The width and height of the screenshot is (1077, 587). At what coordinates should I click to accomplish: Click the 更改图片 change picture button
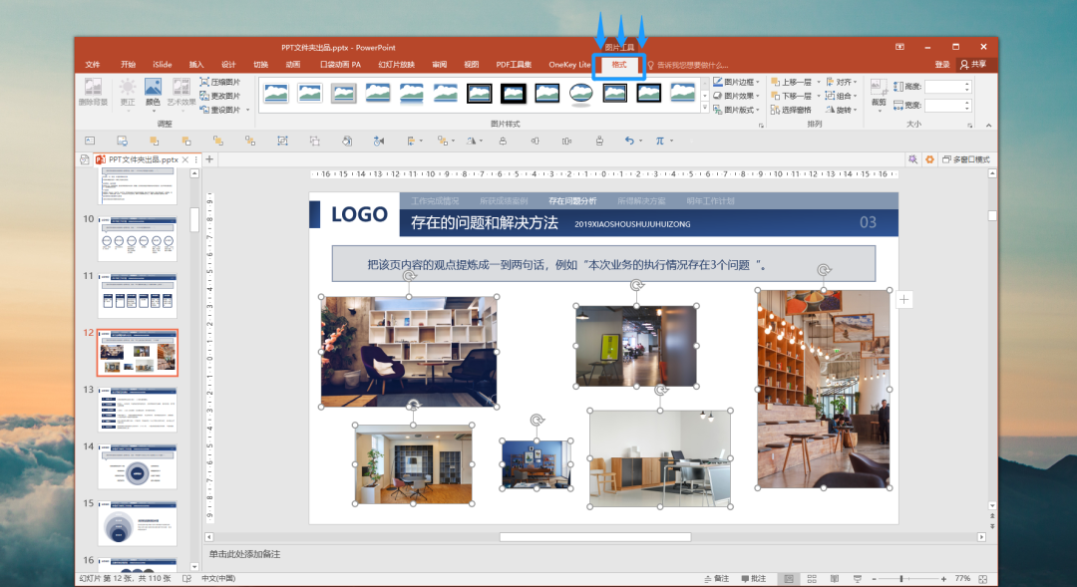click(219, 96)
